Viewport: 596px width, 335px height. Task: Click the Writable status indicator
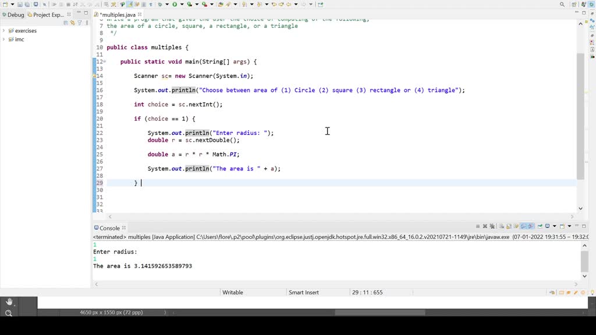tap(233, 292)
